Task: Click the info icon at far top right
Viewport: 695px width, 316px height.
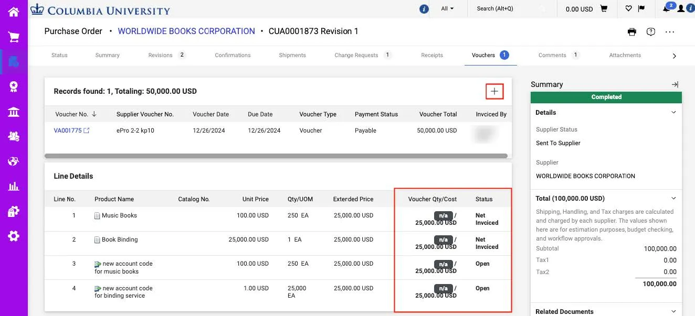Action: [x=690, y=8]
